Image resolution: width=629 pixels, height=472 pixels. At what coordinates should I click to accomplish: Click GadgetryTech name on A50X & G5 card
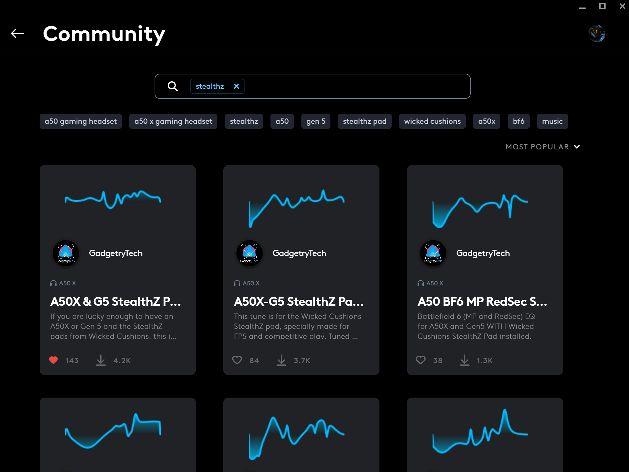pos(116,253)
